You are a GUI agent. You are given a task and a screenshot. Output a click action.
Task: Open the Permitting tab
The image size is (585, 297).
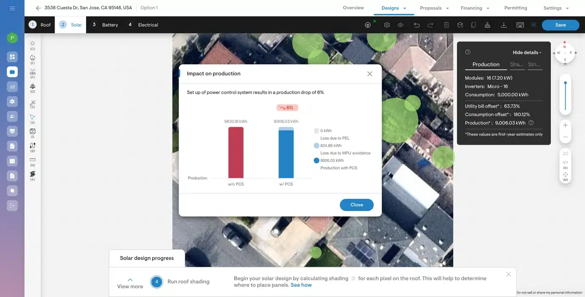tap(515, 8)
